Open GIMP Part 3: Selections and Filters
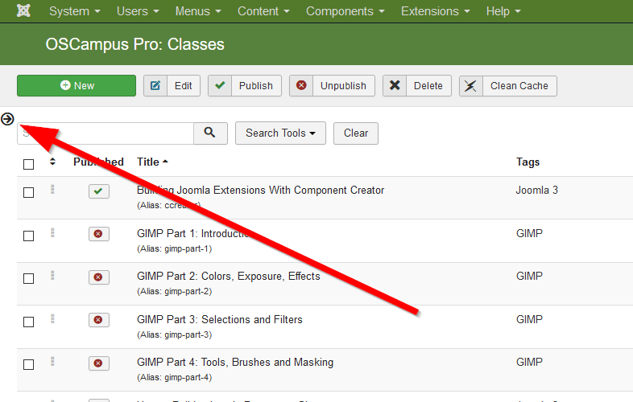Image resolution: width=633 pixels, height=402 pixels. (x=220, y=319)
